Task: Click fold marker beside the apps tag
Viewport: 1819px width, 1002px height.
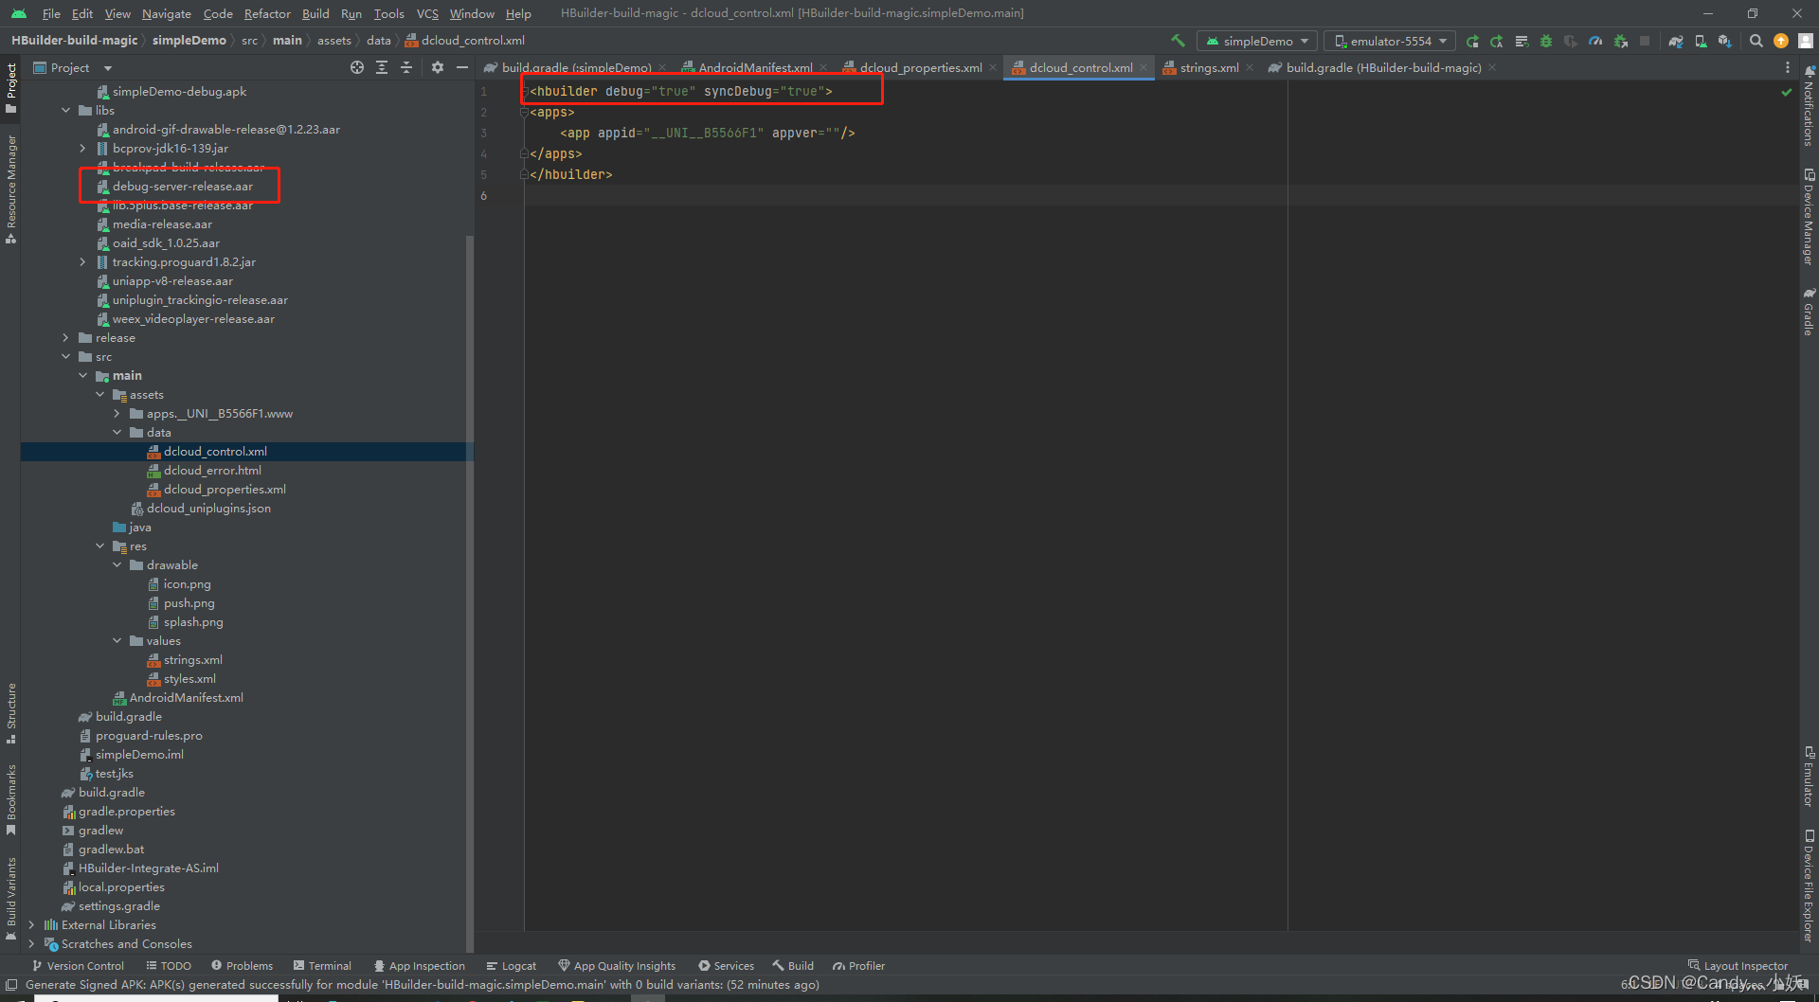Action: pyautogui.click(x=523, y=113)
